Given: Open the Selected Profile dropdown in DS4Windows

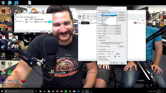Looking at the screenshot, I should tap(39, 22).
